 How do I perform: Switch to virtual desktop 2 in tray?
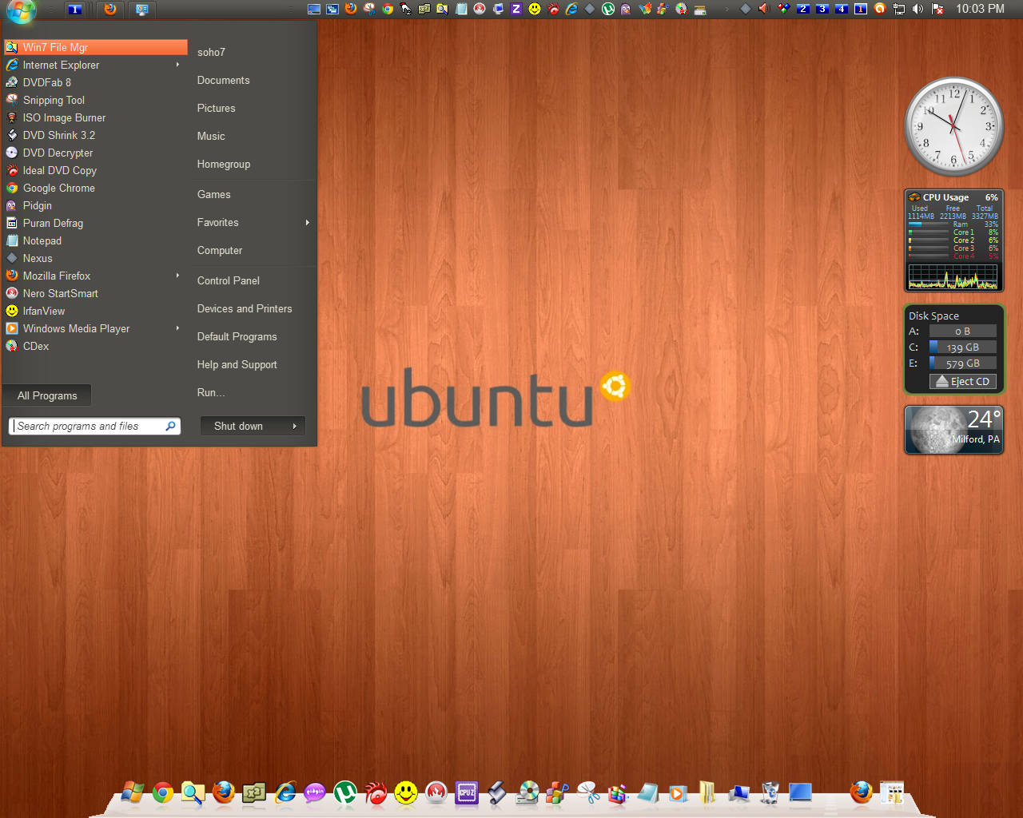(x=803, y=9)
